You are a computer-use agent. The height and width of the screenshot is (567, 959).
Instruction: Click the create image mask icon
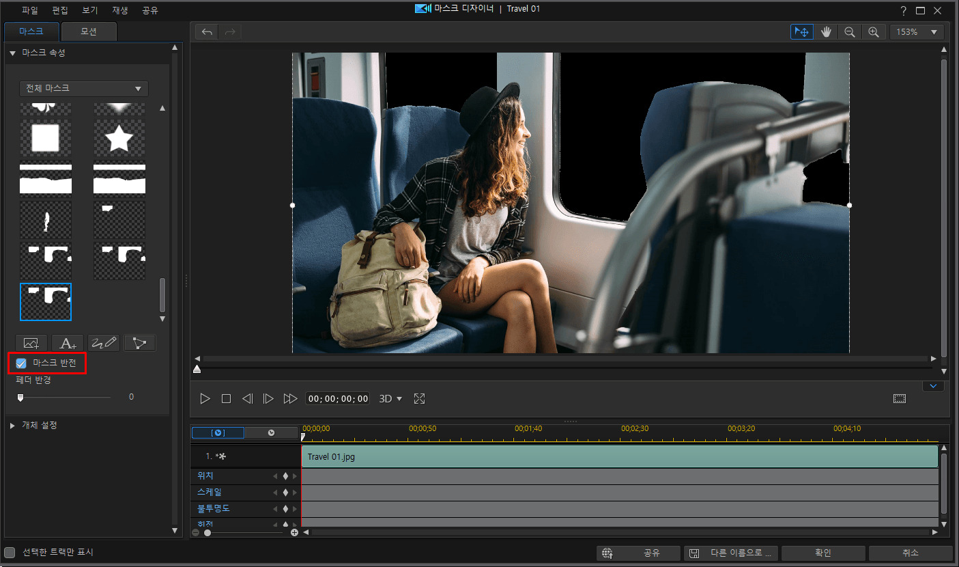tap(31, 343)
